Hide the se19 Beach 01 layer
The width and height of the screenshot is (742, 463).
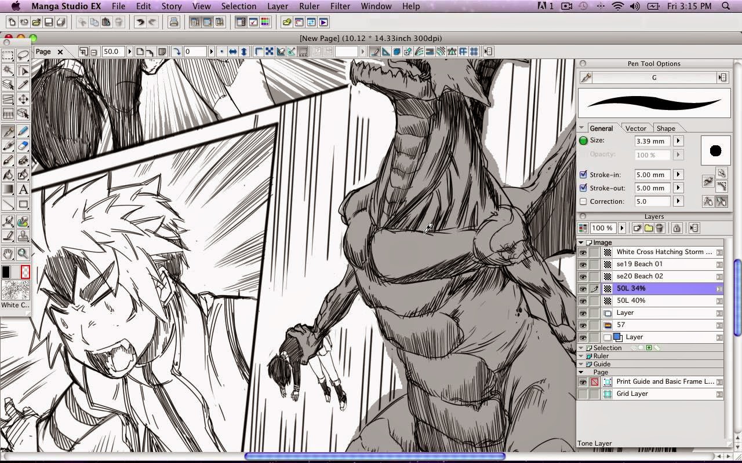(583, 264)
